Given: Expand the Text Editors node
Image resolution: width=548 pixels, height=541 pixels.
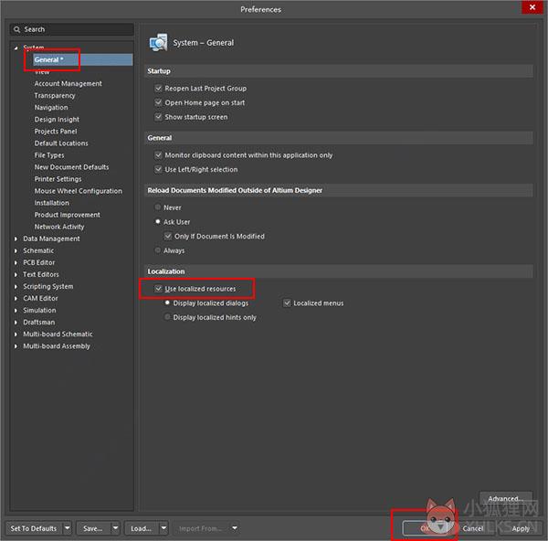Looking at the screenshot, I should point(16,274).
